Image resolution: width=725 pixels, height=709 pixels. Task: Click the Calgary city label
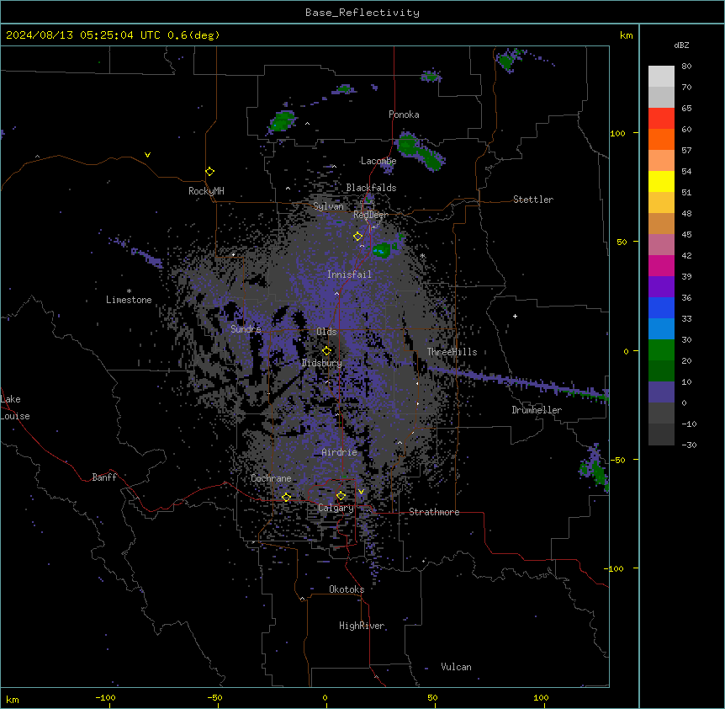click(x=336, y=508)
